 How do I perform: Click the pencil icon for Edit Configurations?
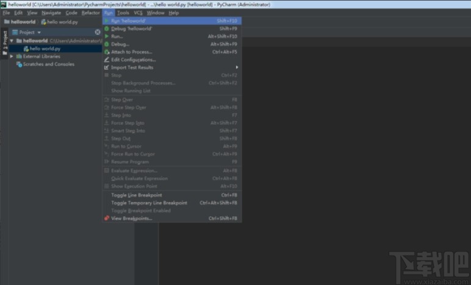point(106,60)
